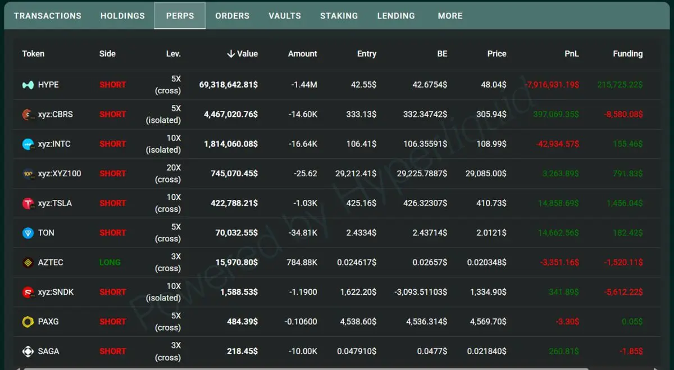Sort by the Token column header

point(33,54)
